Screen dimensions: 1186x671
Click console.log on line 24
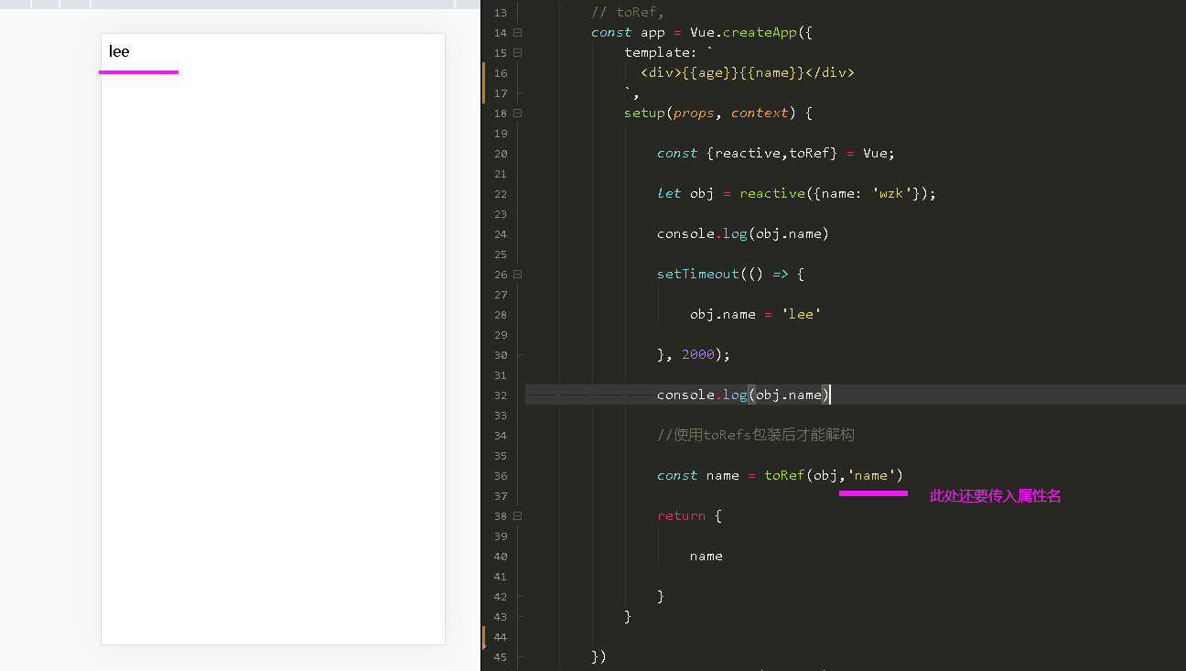point(702,233)
